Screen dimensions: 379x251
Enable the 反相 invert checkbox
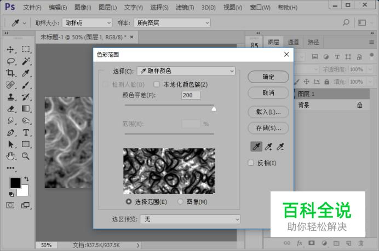[x=251, y=162]
